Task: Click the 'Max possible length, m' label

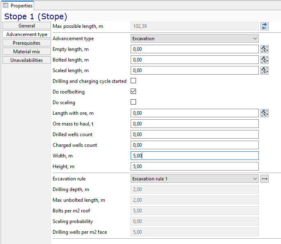Action: 78,26
